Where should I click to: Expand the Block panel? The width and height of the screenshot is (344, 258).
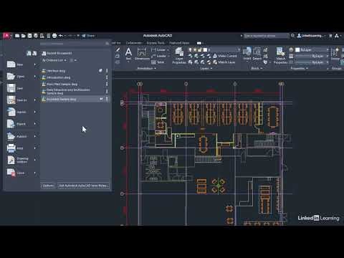point(257,68)
